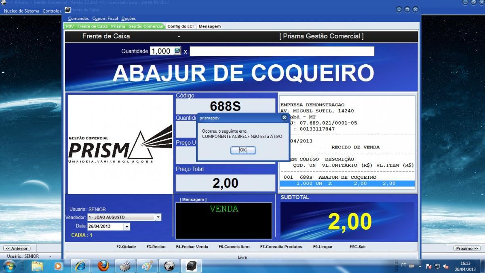Image resolution: width=485 pixels, height=273 pixels.
Task: Open Windows Explorer from the taskbar
Action: coord(37,266)
